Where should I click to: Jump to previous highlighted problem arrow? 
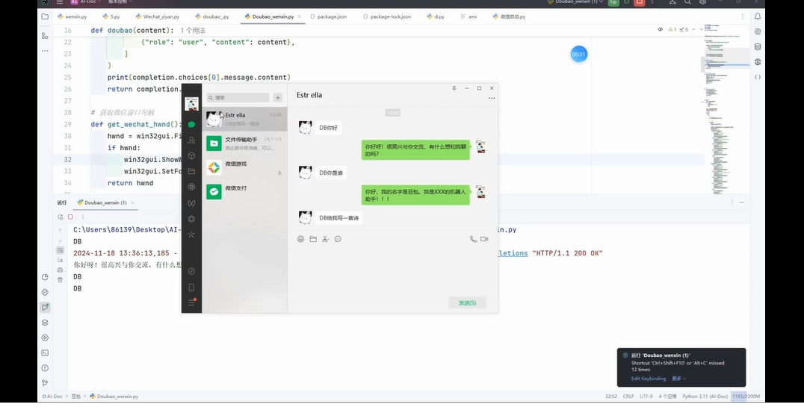693,30
